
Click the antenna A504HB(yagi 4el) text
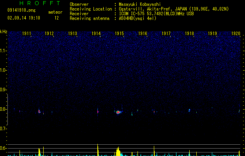pyautogui.click(x=137, y=18)
